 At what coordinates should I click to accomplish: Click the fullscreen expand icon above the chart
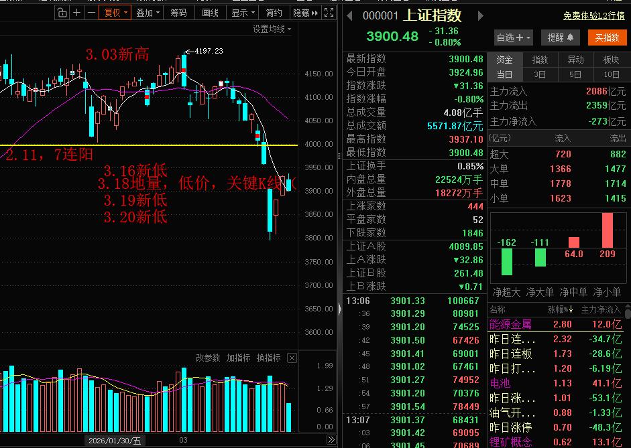(x=329, y=13)
